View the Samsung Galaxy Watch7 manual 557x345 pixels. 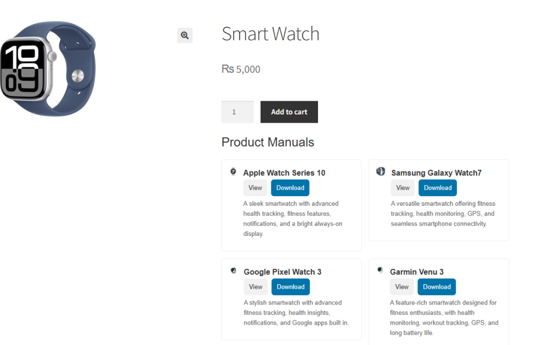[403, 188]
